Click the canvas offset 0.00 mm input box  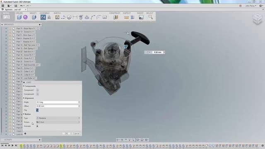click(157, 53)
